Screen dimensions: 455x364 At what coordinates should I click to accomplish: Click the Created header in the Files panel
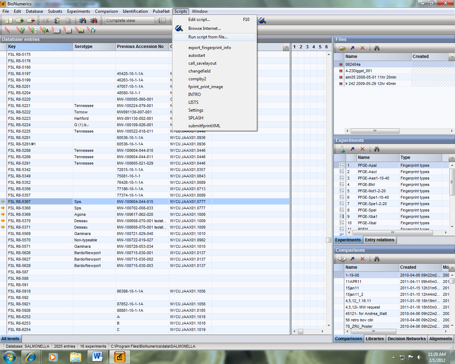[x=430, y=57]
